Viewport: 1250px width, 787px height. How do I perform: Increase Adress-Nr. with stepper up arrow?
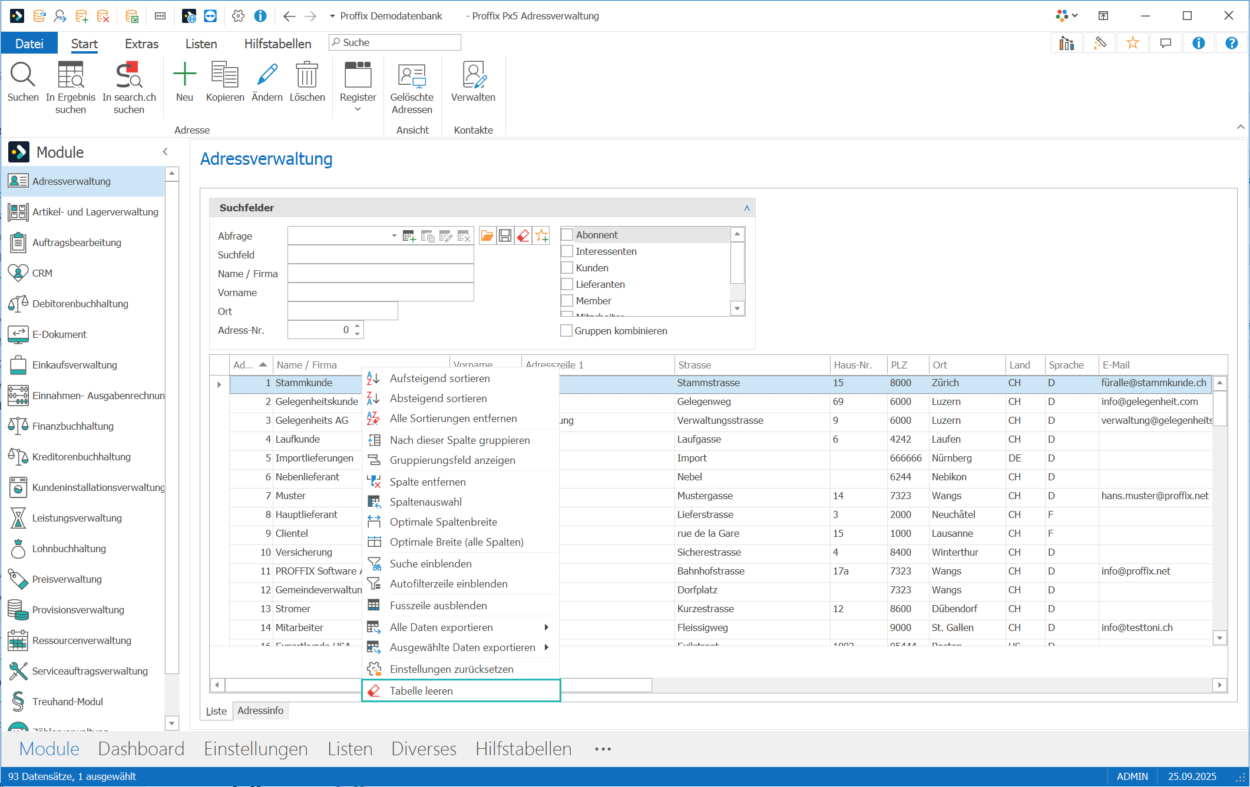pyautogui.click(x=357, y=326)
